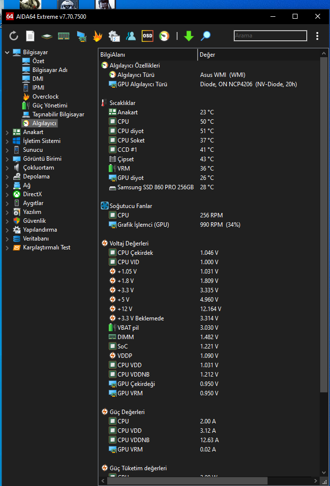
Task: Open the Report page icon
Action: click(30, 36)
